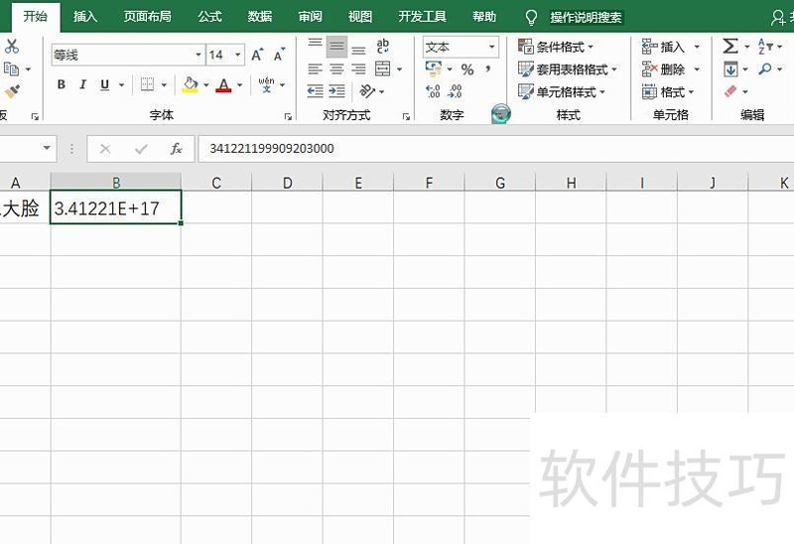This screenshot has height=544, width=794.
Task: Increase font size with larger A icon
Action: [258, 56]
